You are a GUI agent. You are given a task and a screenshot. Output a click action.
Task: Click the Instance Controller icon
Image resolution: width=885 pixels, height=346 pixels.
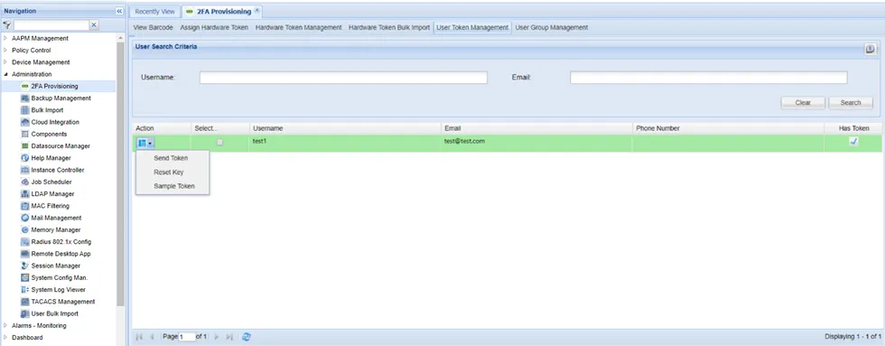[x=25, y=170]
